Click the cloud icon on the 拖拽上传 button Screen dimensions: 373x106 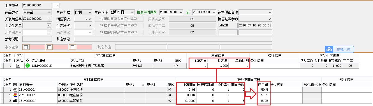pos(329,49)
